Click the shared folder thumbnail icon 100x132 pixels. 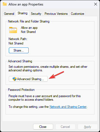click(13, 30)
